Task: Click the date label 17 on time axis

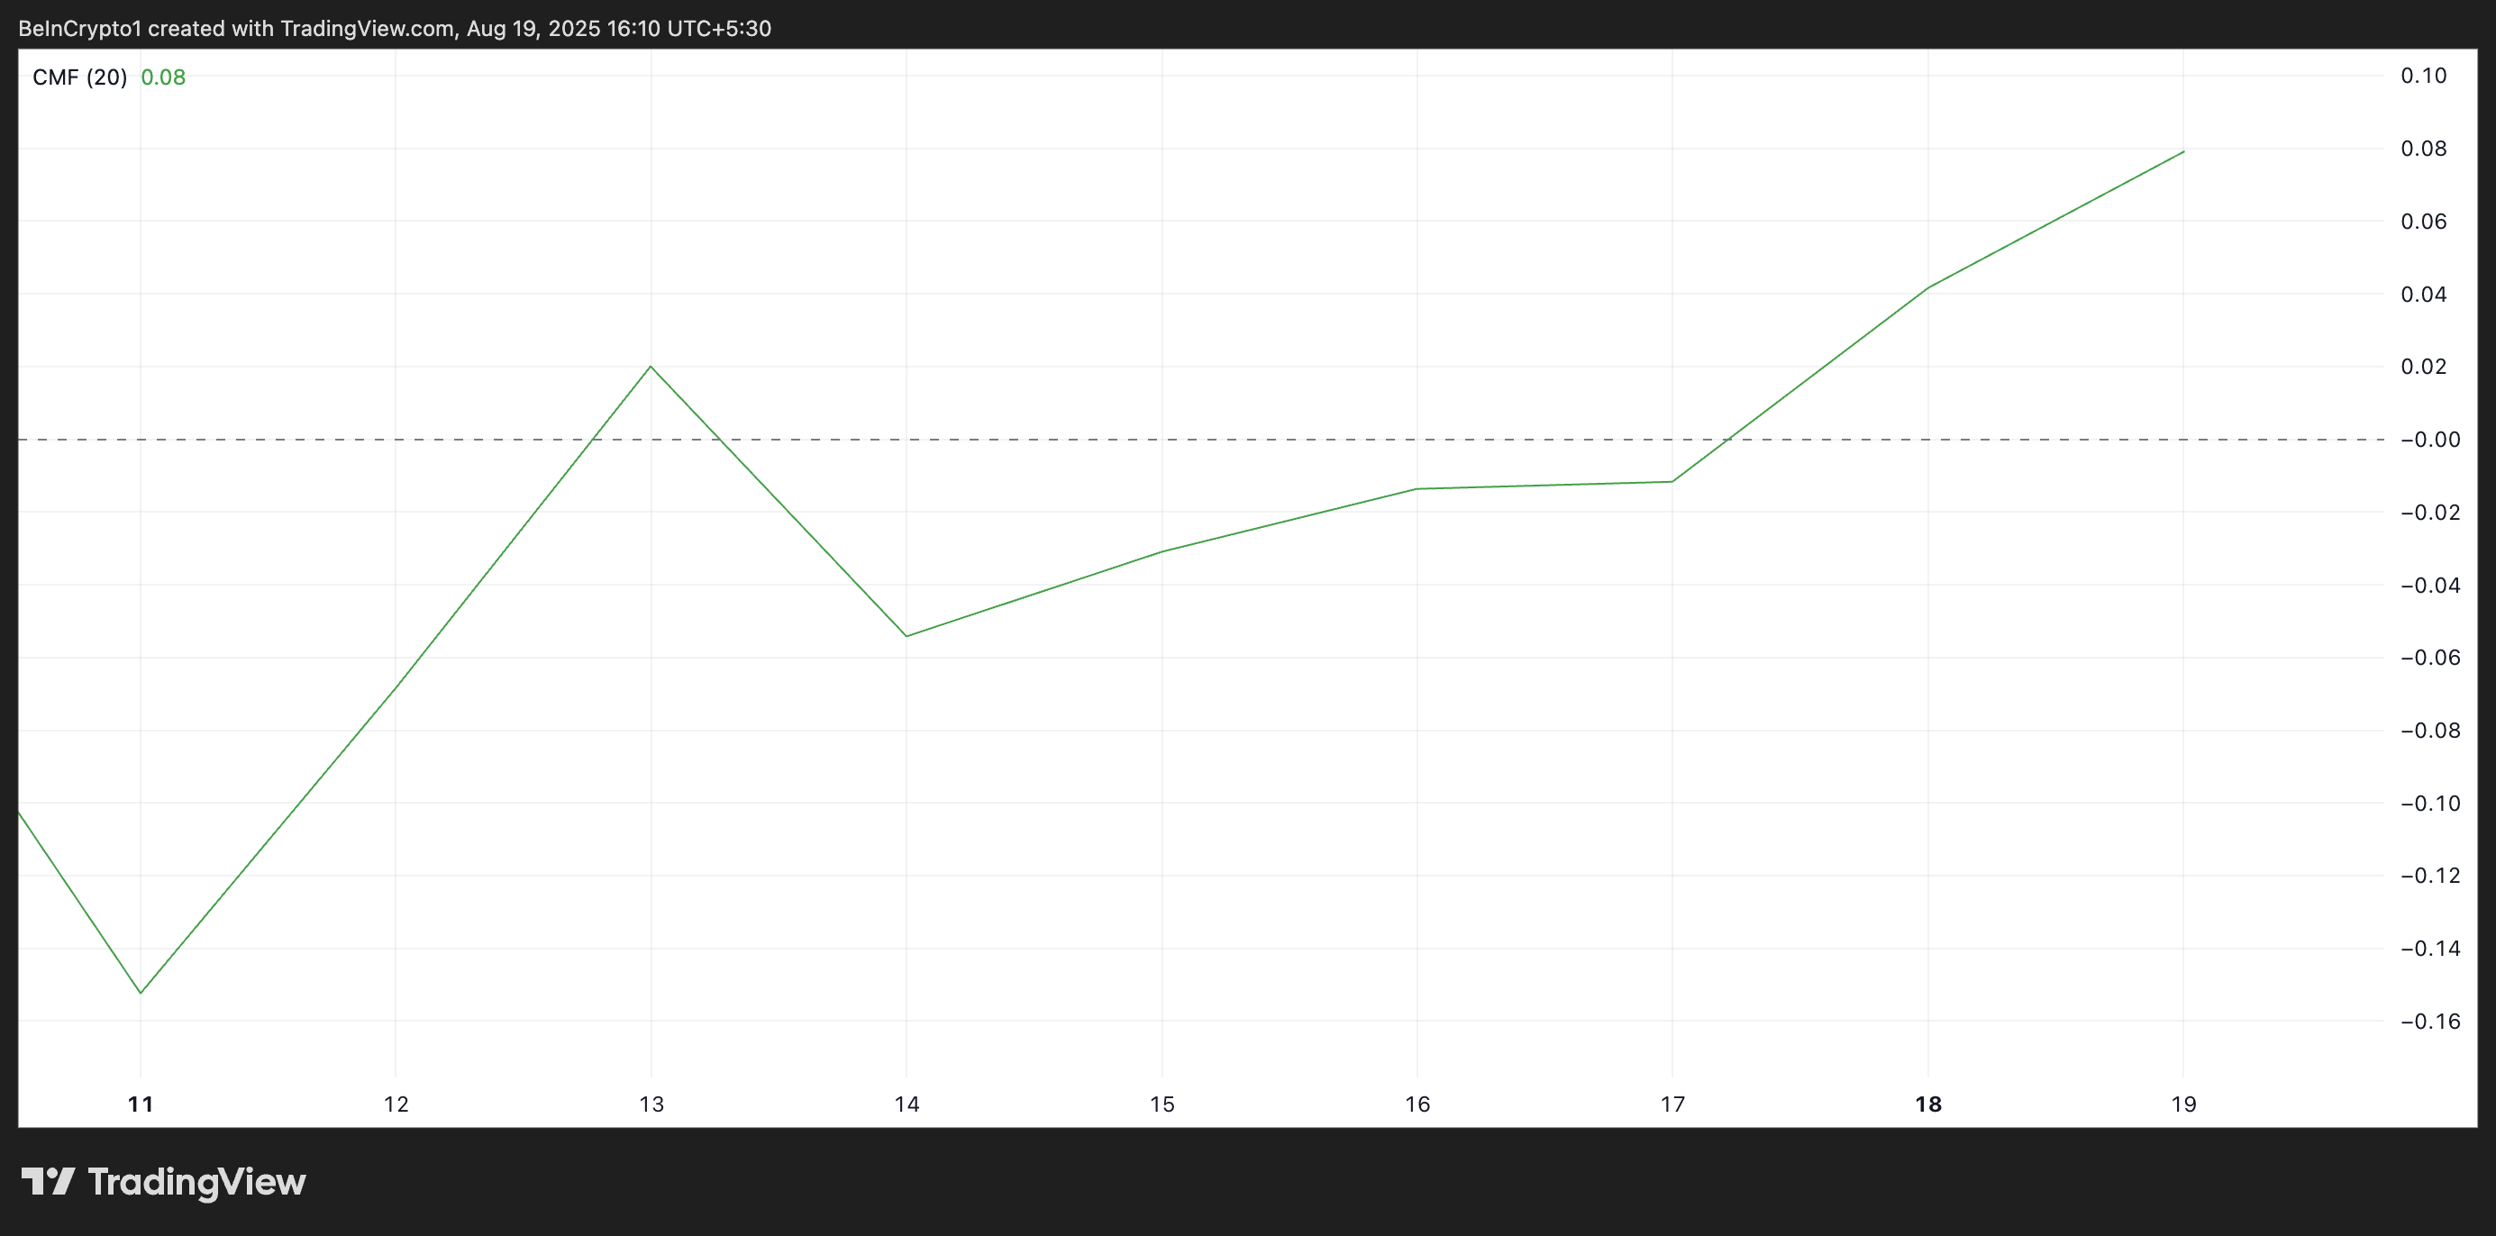Action: tap(1672, 1104)
